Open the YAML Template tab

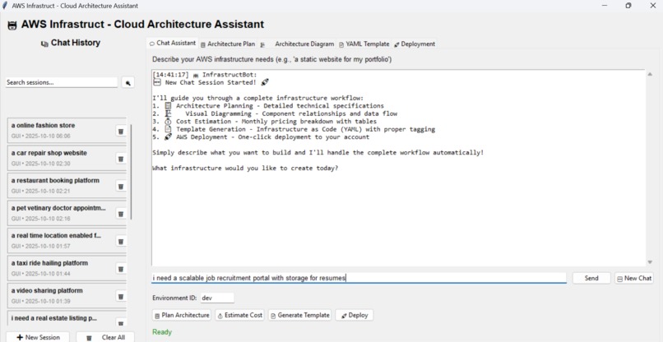364,44
